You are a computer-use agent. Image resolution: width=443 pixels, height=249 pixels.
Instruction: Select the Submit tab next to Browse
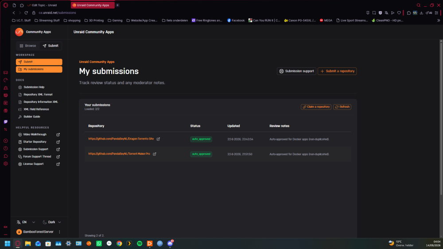(x=51, y=46)
